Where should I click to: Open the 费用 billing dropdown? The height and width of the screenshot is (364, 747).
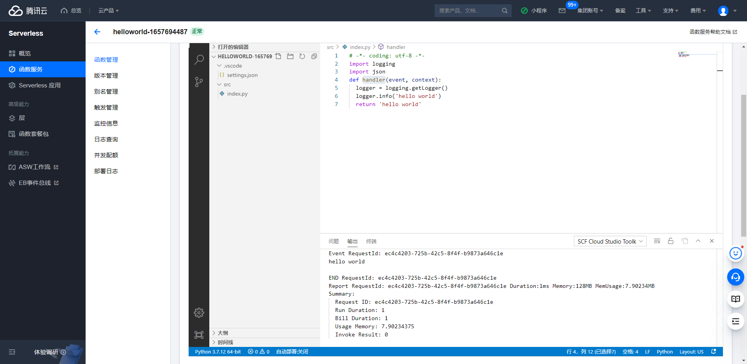click(x=698, y=10)
